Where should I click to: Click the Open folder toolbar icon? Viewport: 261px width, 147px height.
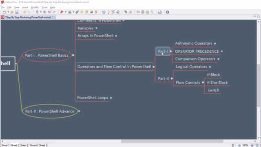point(12,12)
